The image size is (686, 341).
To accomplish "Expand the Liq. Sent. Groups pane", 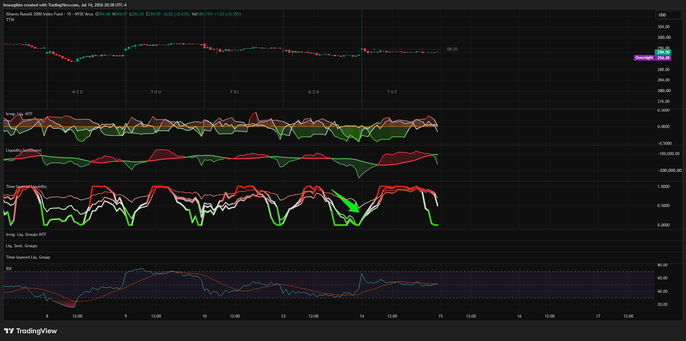I will (22, 246).
